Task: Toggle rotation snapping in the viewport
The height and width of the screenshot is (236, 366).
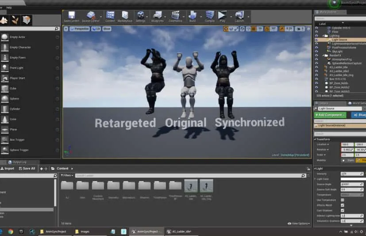Action: [x=267, y=29]
